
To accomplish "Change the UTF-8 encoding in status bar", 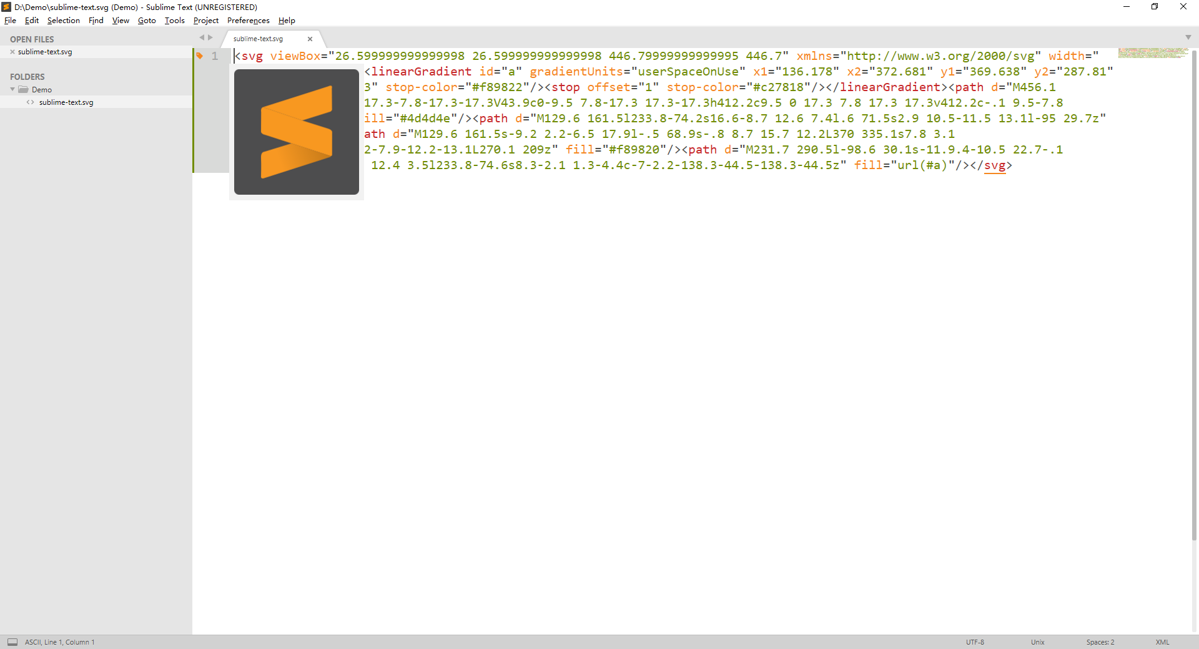I will [975, 642].
